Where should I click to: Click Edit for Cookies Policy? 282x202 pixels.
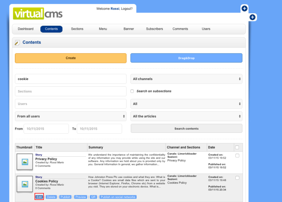[x=39, y=197]
